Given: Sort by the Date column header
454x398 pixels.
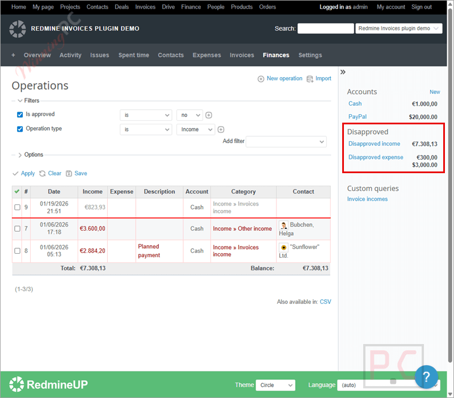Looking at the screenshot, I should click(x=54, y=192).
